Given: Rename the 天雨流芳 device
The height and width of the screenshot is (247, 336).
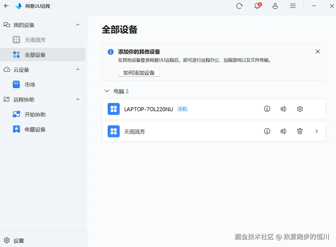Looking at the screenshot, I should pyautogui.click(x=283, y=131).
